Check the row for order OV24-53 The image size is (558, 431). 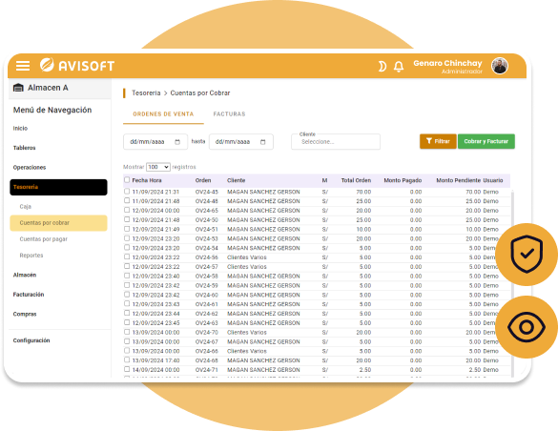coord(127,238)
